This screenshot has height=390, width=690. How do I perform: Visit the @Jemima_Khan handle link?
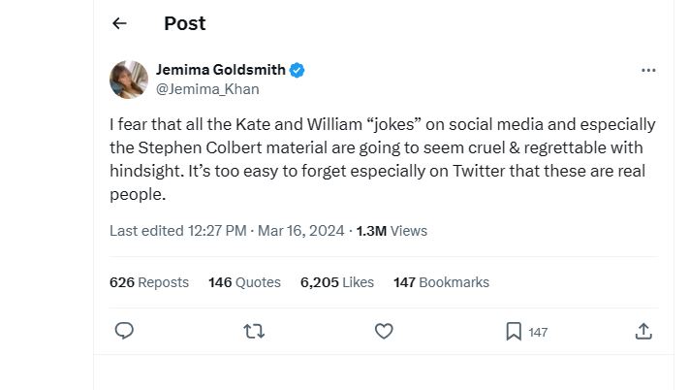click(207, 89)
